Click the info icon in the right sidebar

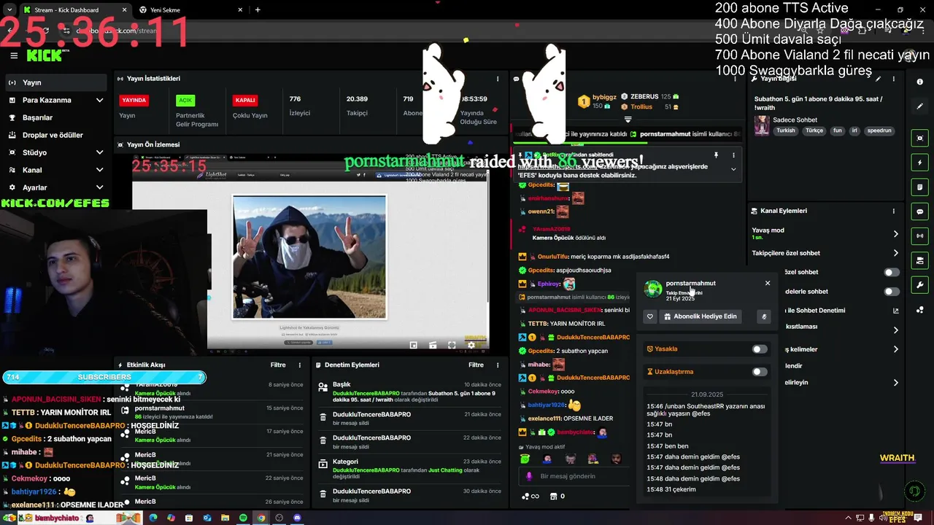point(920,82)
